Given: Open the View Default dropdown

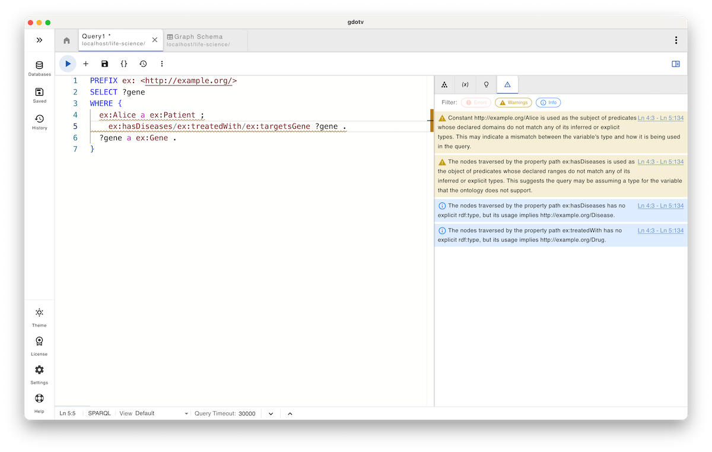Looking at the screenshot, I should tap(153, 413).
